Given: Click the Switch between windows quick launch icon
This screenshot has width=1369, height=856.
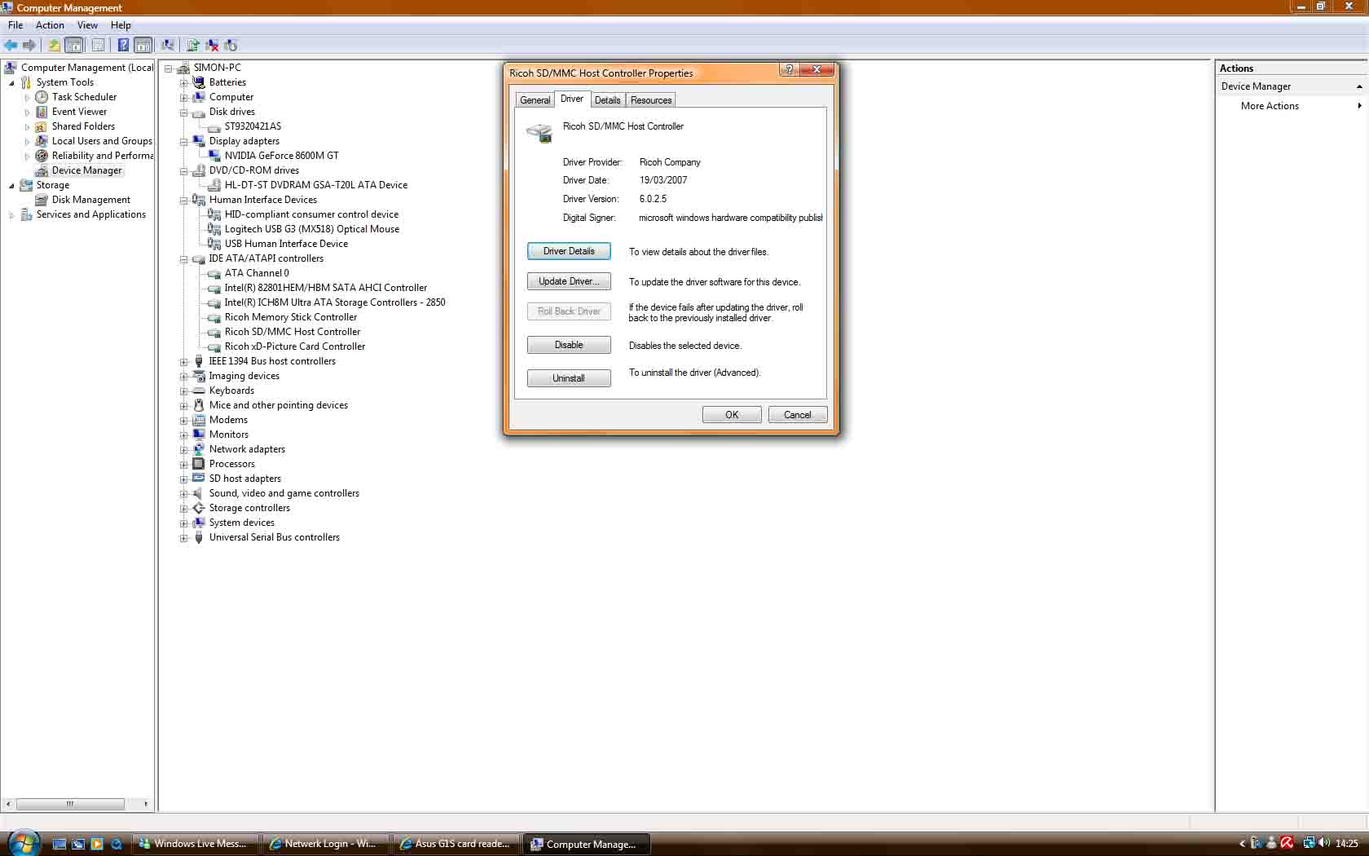Looking at the screenshot, I should [x=78, y=844].
